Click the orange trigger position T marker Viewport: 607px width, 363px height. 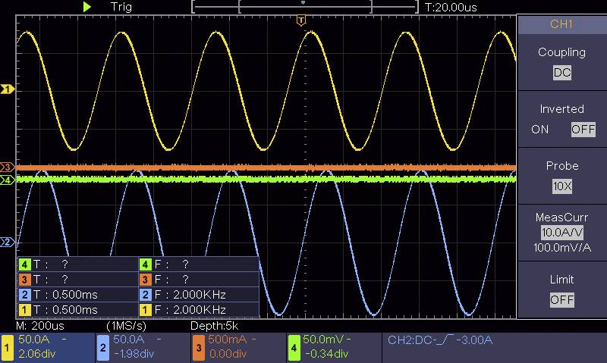click(x=301, y=20)
